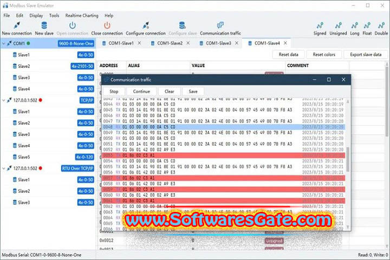Image resolution: width=390 pixels, height=260 pixels.
Task: Switch to the COM1-Slave3 tab
Action: (x=218, y=43)
